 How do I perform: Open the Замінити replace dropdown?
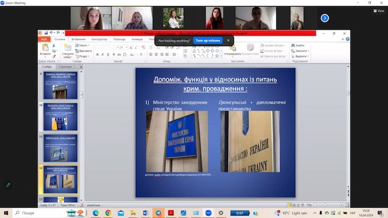click(x=300, y=51)
